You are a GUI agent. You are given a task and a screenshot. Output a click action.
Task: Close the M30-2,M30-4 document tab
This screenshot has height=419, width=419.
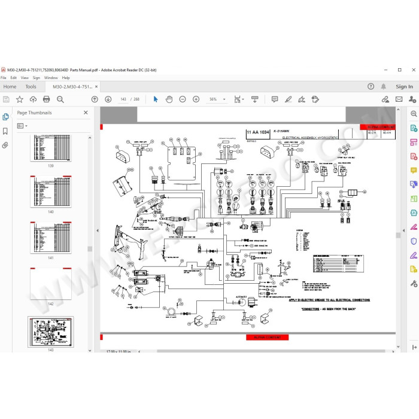pos(96,87)
